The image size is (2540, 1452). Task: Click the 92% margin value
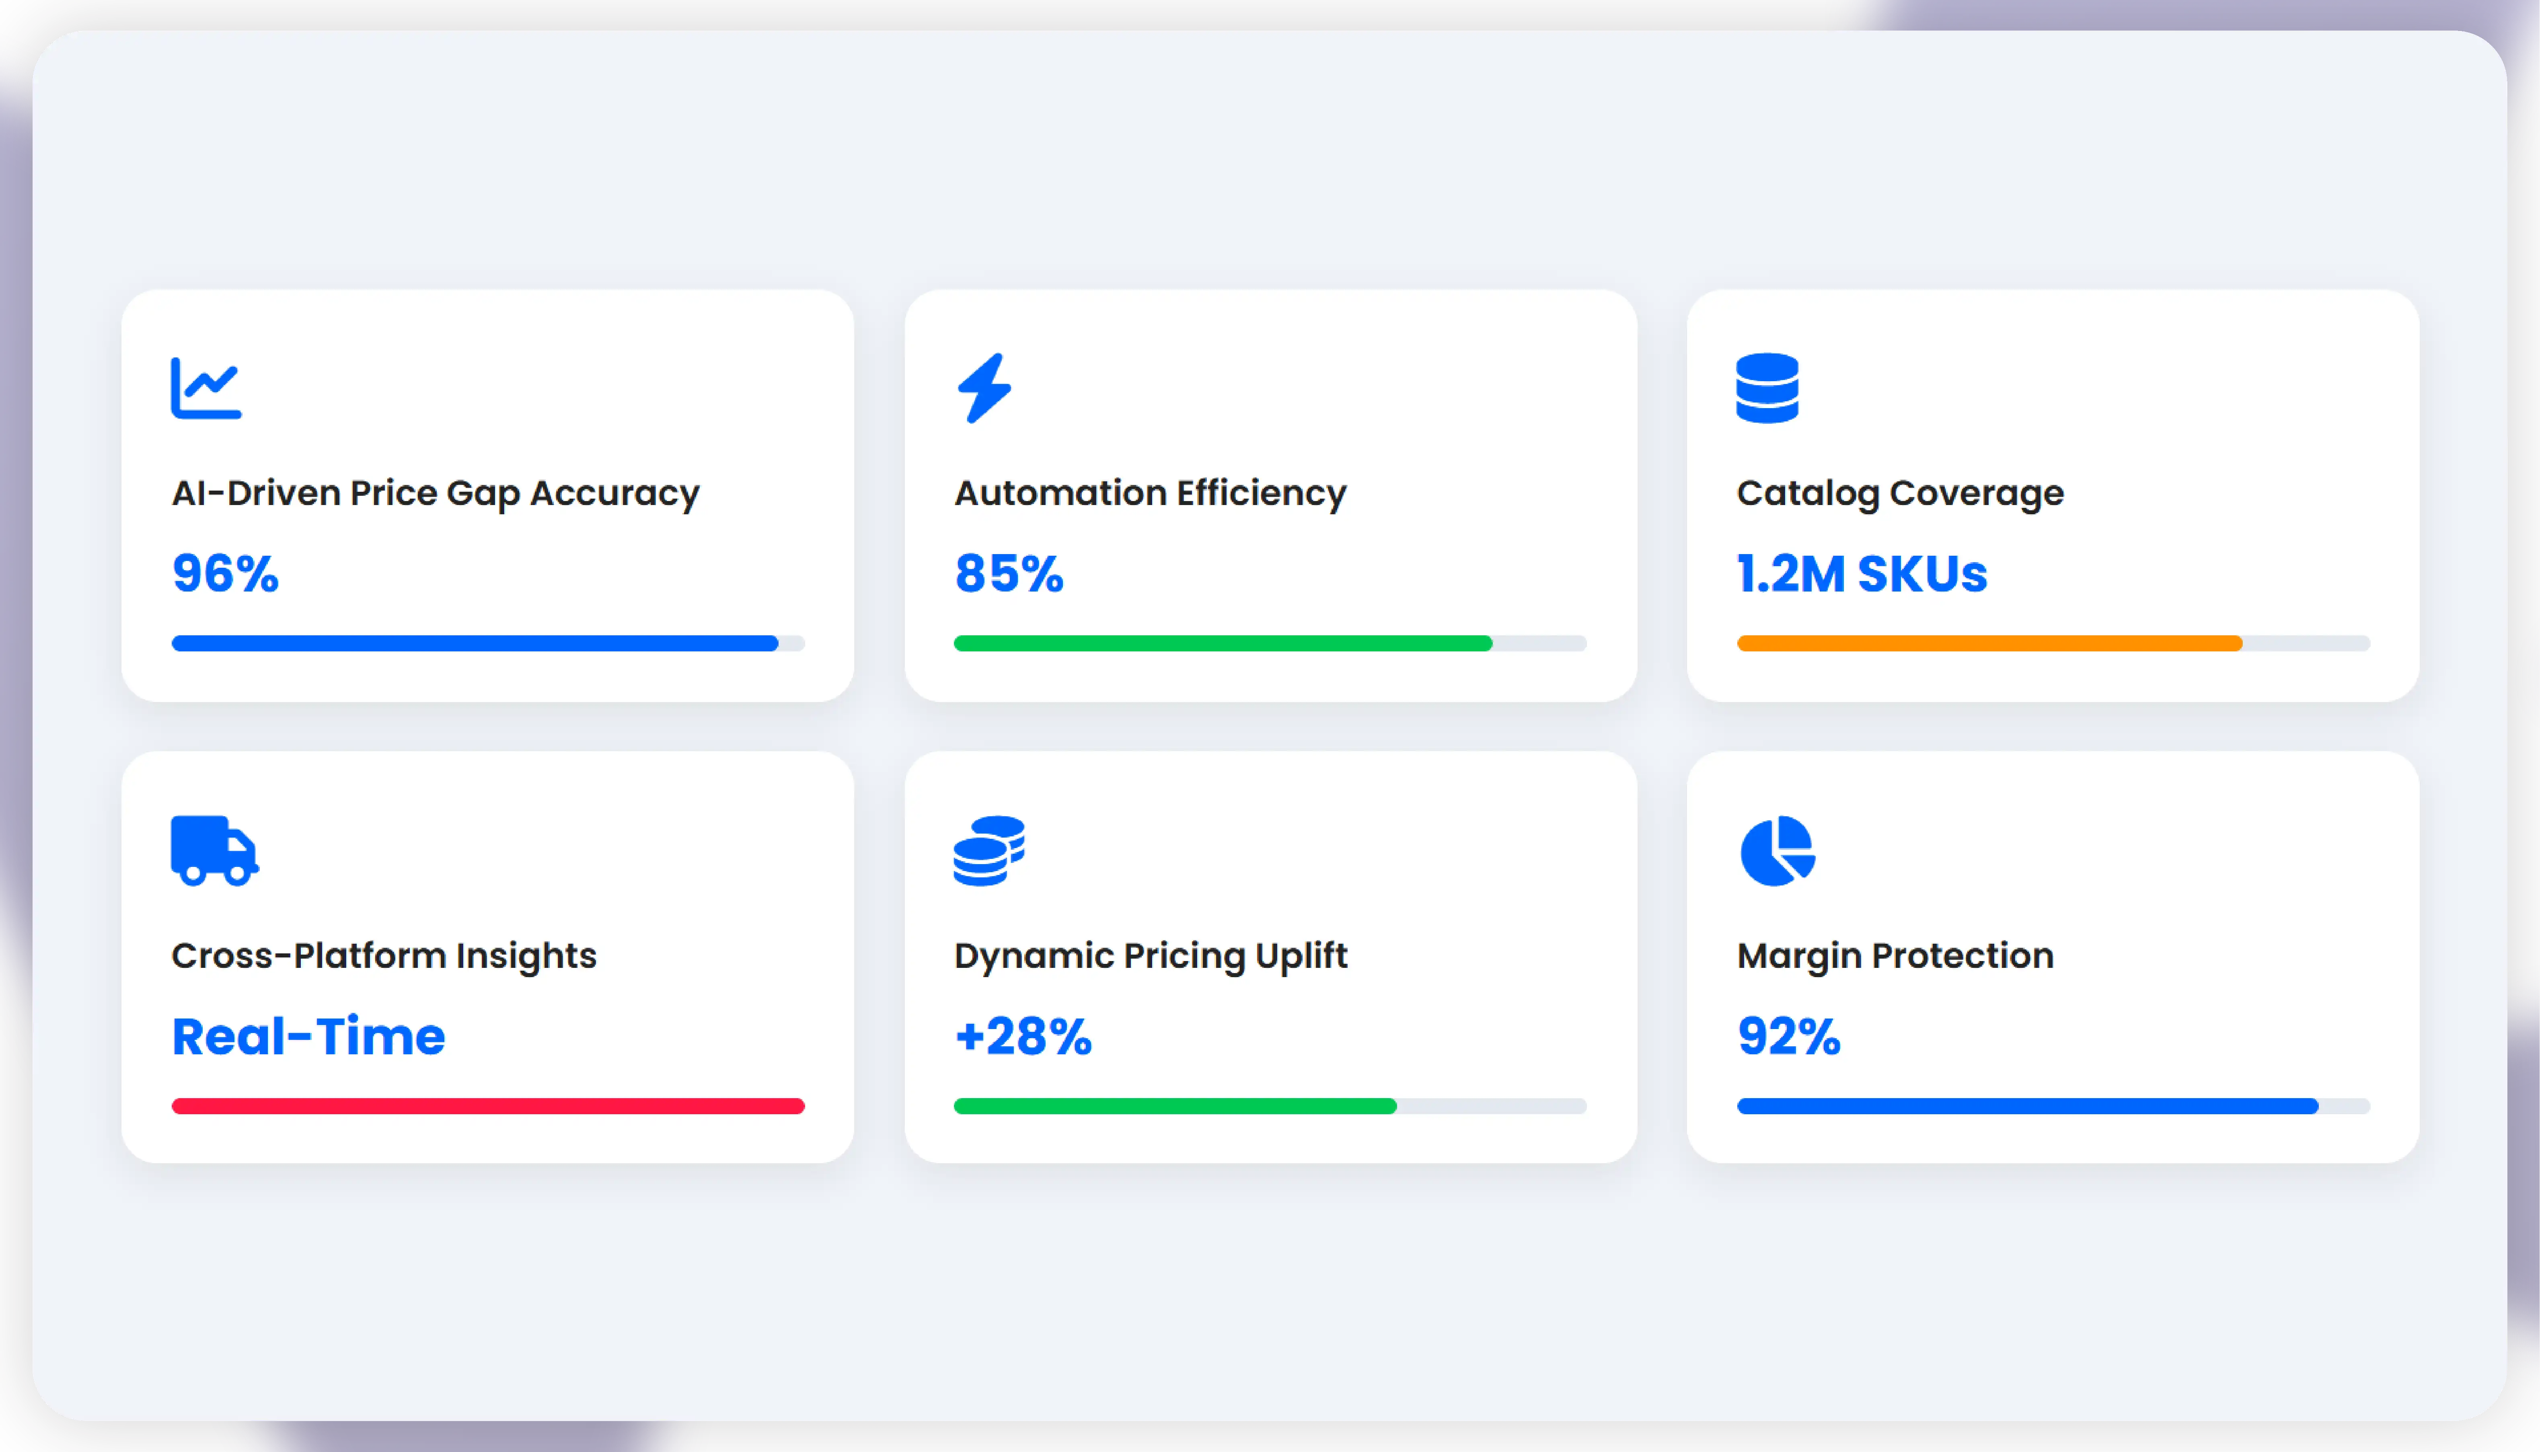[1788, 1036]
